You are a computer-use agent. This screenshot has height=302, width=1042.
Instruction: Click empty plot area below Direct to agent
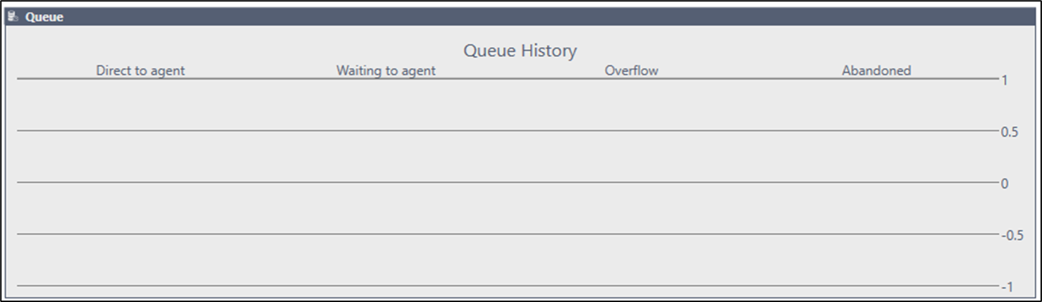(140, 104)
